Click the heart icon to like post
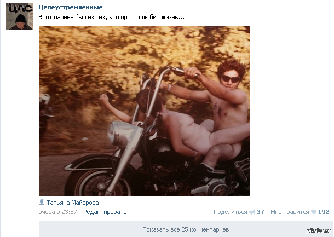 pos(314,212)
